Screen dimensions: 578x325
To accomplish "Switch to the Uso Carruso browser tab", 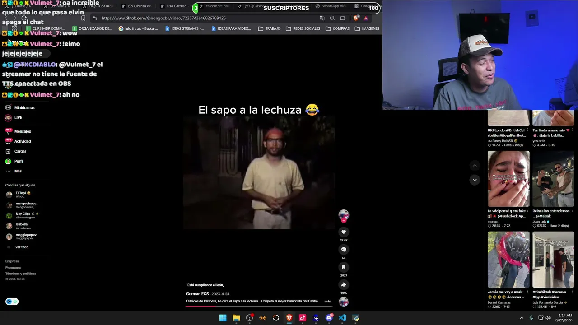I will tap(173, 6).
